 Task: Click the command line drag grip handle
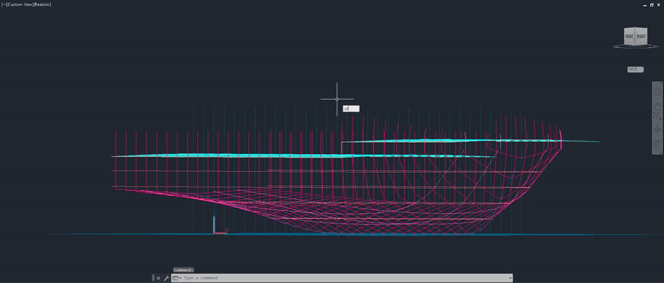(153, 278)
